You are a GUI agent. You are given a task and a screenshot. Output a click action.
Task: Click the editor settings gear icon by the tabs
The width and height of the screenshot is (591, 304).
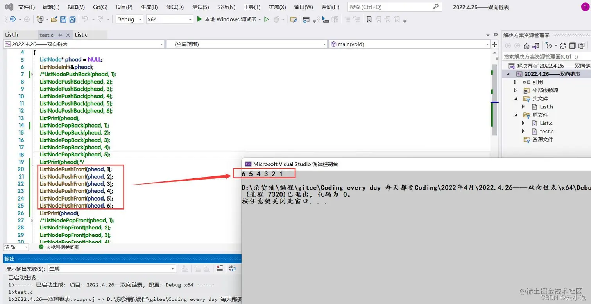[x=496, y=34]
